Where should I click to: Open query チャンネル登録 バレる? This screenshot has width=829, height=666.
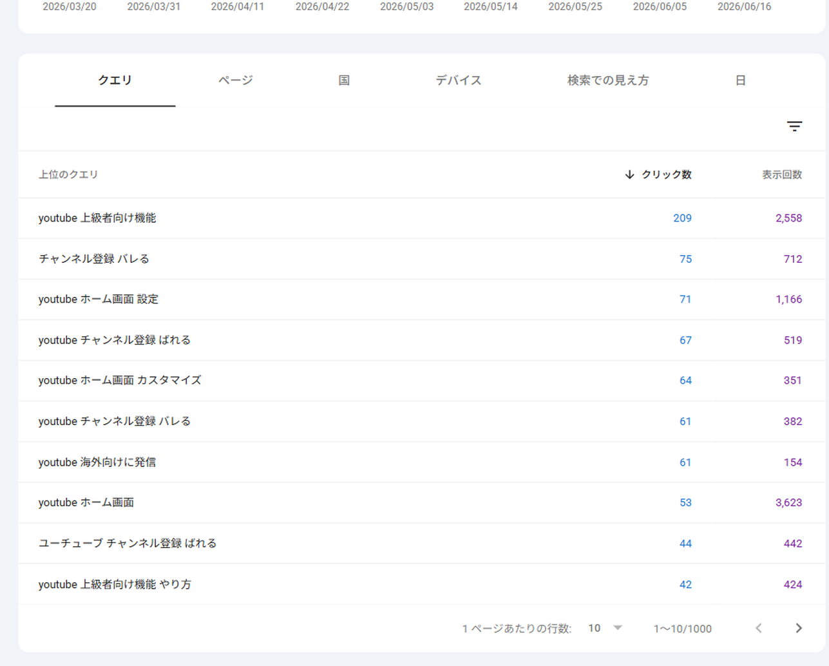(x=94, y=259)
